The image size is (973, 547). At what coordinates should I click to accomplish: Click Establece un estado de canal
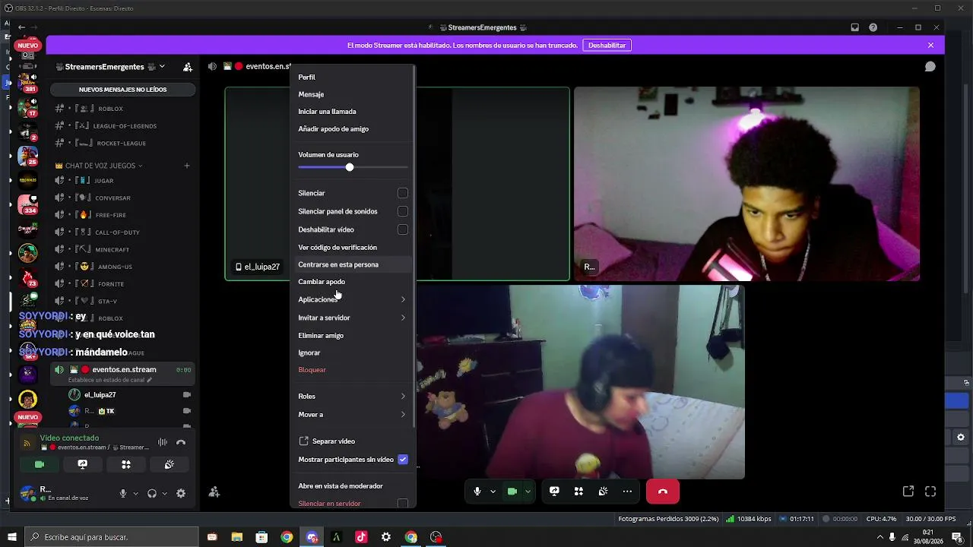coord(110,380)
